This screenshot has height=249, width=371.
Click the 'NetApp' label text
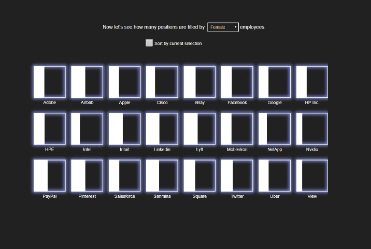pos(275,150)
